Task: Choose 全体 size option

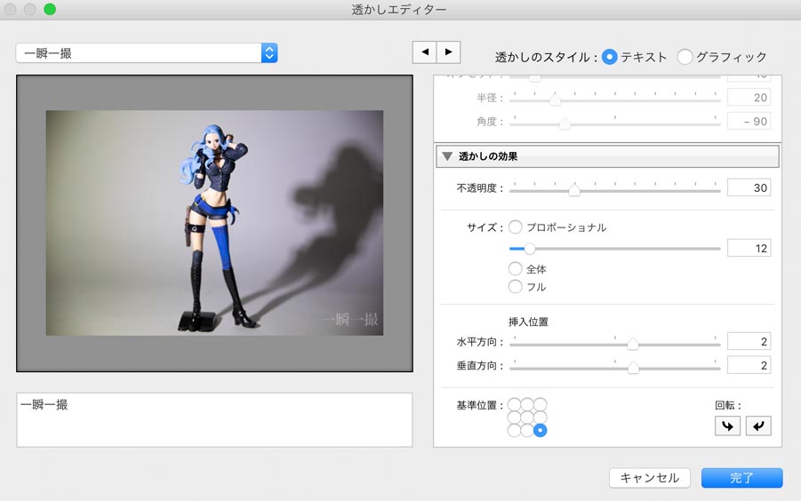Action: (516, 268)
